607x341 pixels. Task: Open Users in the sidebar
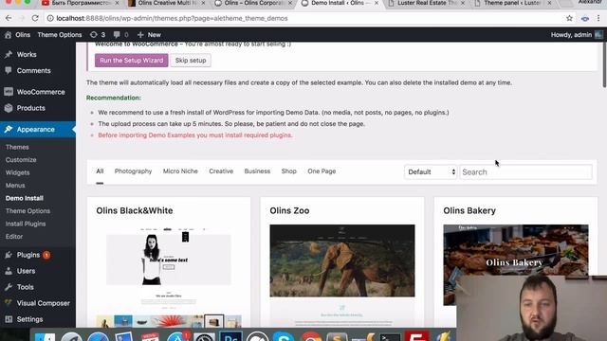26,272
